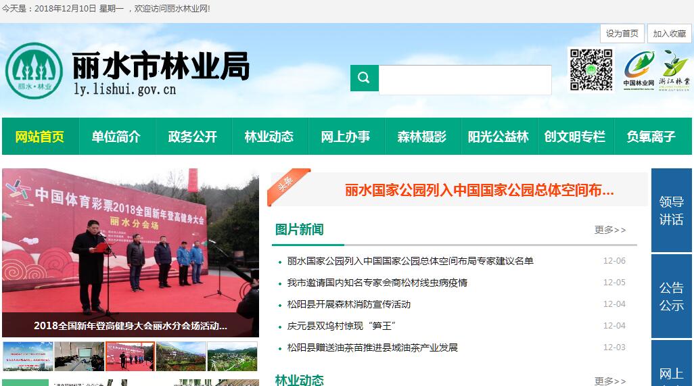Open the 林业动态 nav item

pyautogui.click(x=270, y=137)
